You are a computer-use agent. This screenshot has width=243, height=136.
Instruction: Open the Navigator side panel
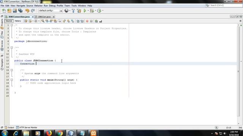tap(2, 64)
